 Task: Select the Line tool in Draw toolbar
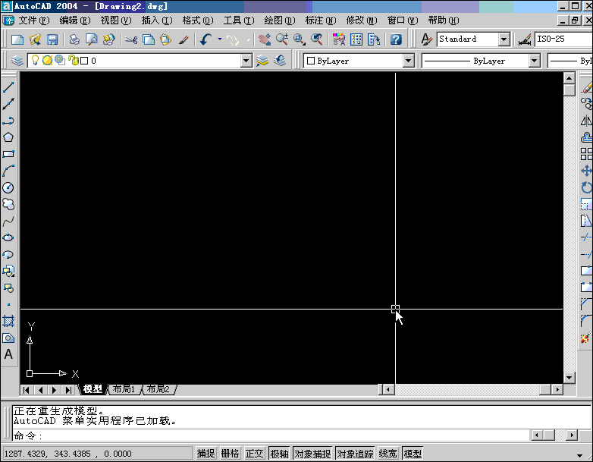8,87
